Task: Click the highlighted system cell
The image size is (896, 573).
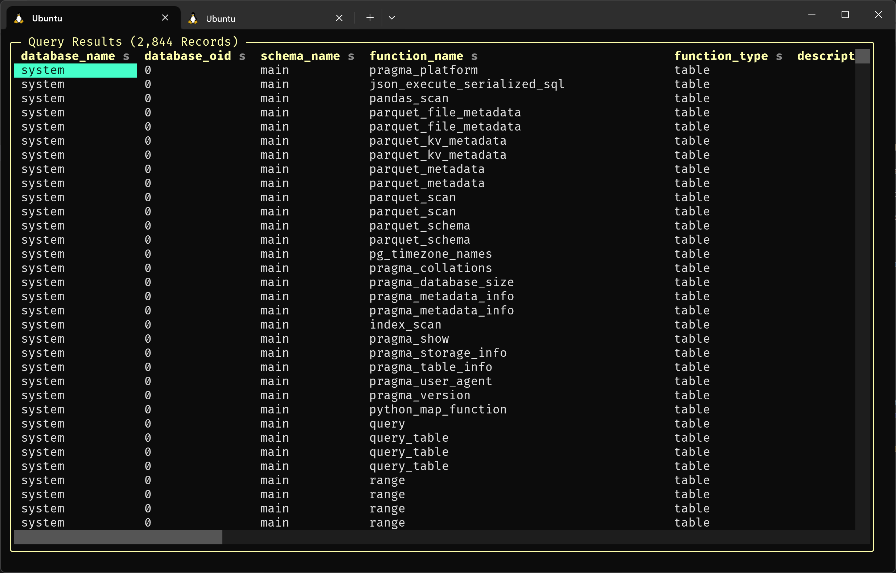Action: (x=75, y=70)
